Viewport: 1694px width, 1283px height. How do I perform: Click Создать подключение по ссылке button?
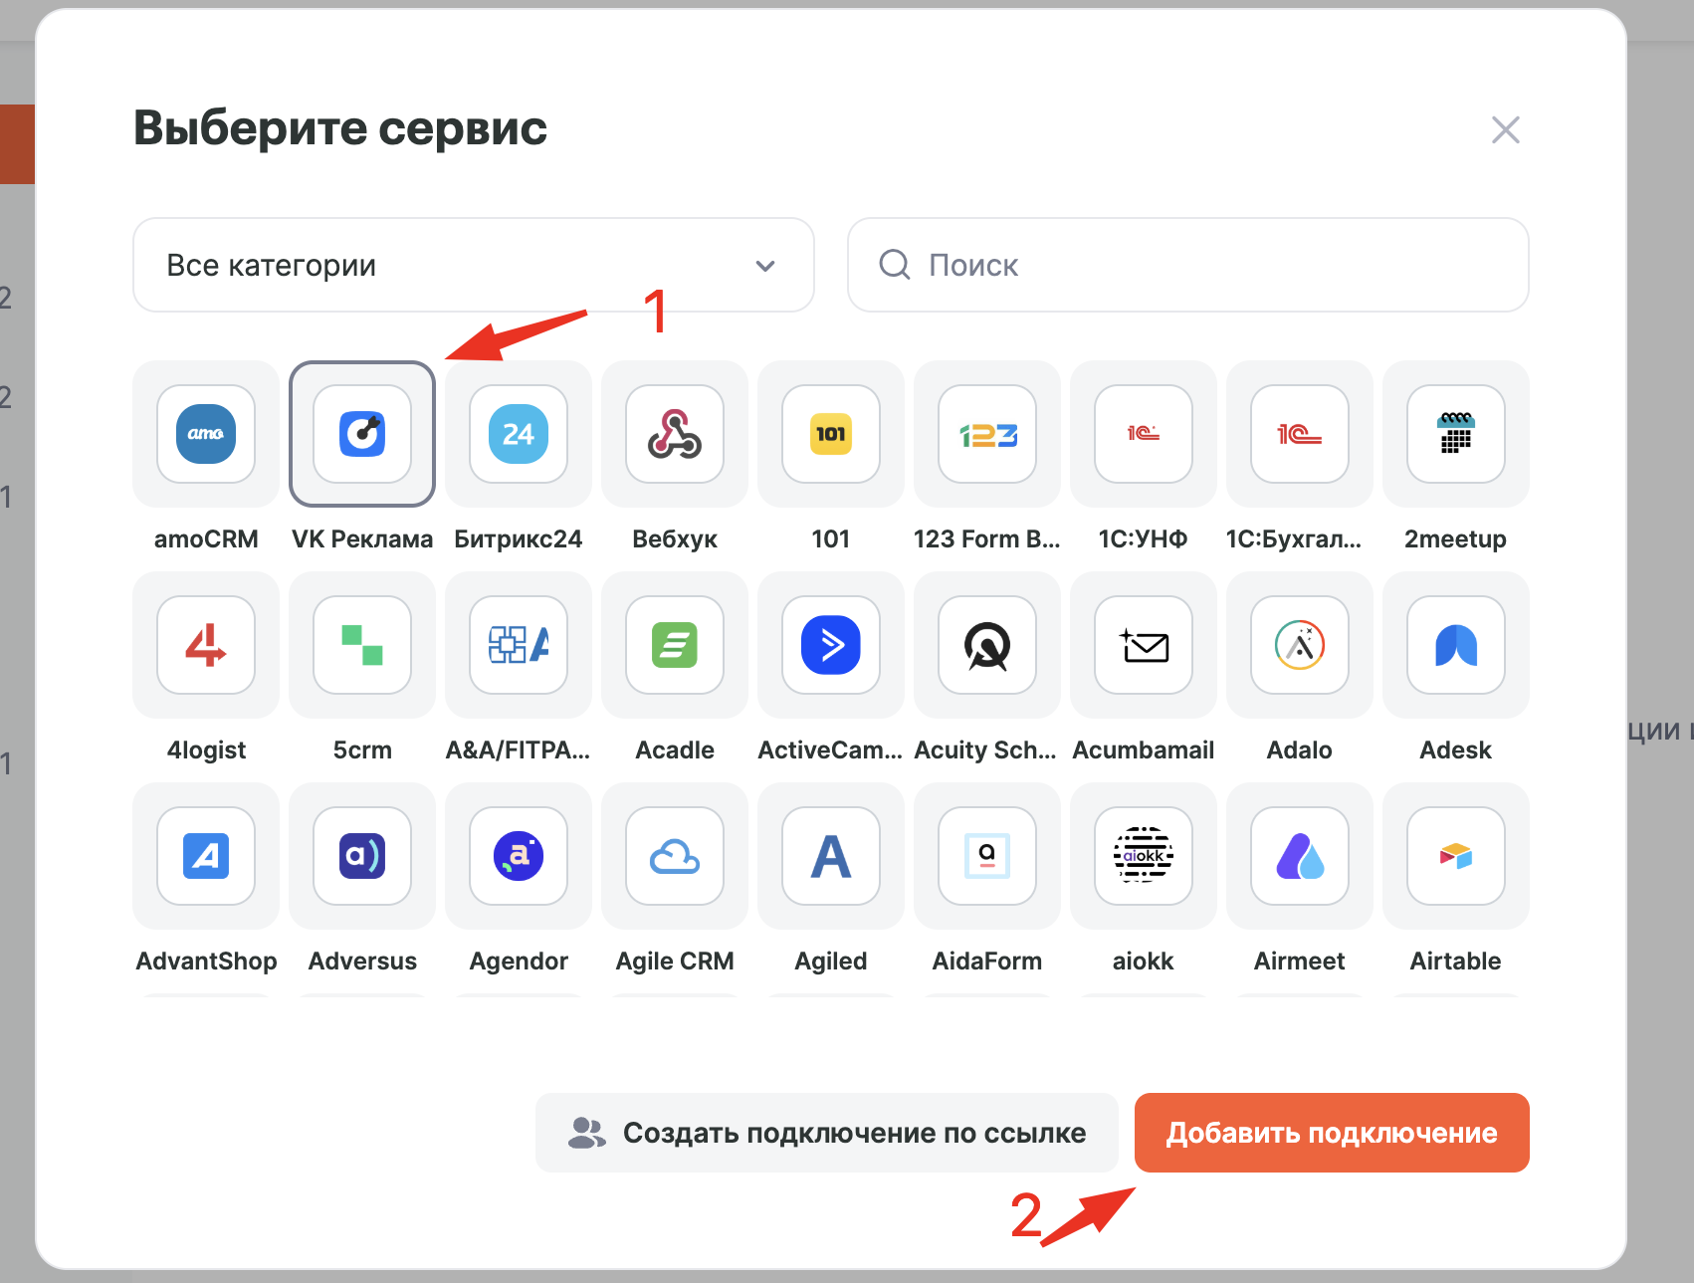tap(827, 1133)
